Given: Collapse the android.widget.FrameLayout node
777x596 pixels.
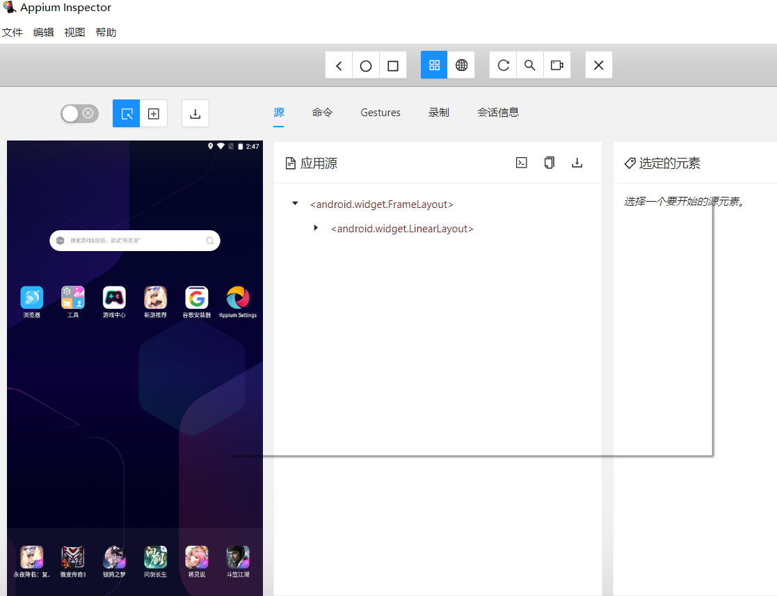Looking at the screenshot, I should (295, 204).
